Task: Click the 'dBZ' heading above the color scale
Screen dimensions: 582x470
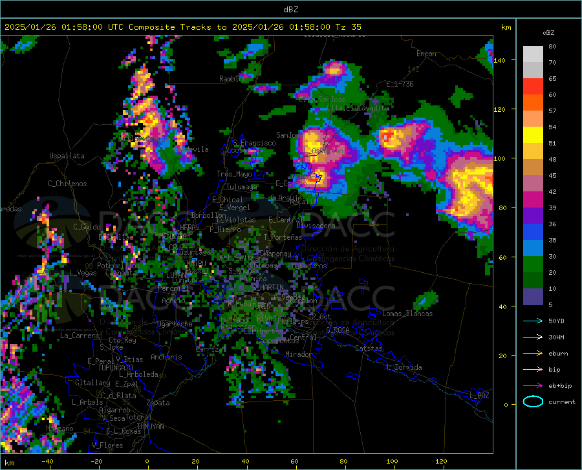Action: click(x=548, y=32)
